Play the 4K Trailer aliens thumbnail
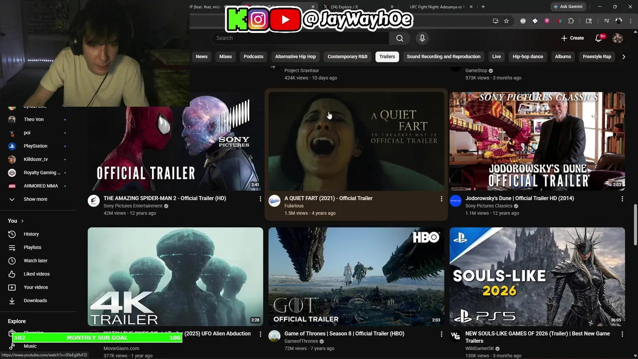This screenshot has height=359, width=638. coord(175,277)
